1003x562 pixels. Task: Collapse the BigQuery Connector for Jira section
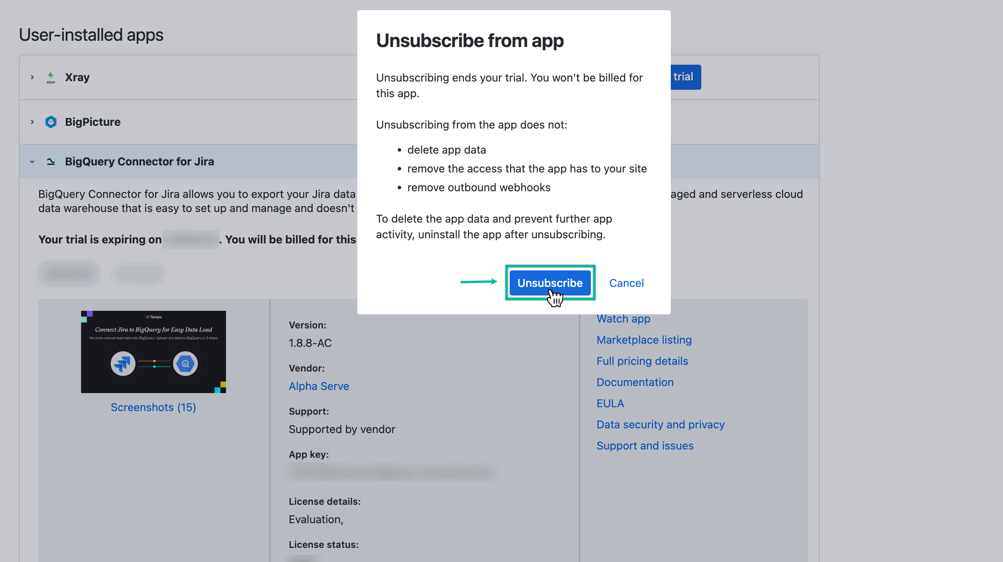pyautogui.click(x=32, y=161)
